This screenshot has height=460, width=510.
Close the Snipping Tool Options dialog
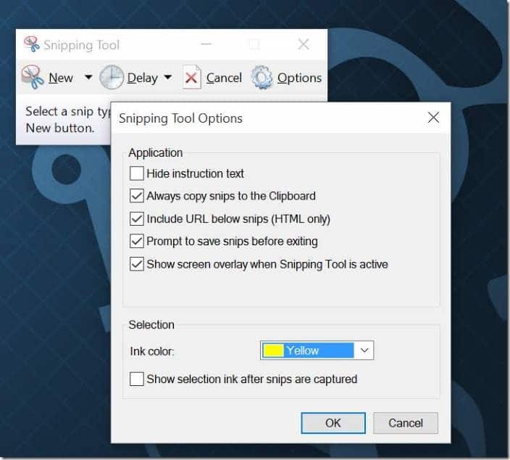pyautogui.click(x=433, y=118)
